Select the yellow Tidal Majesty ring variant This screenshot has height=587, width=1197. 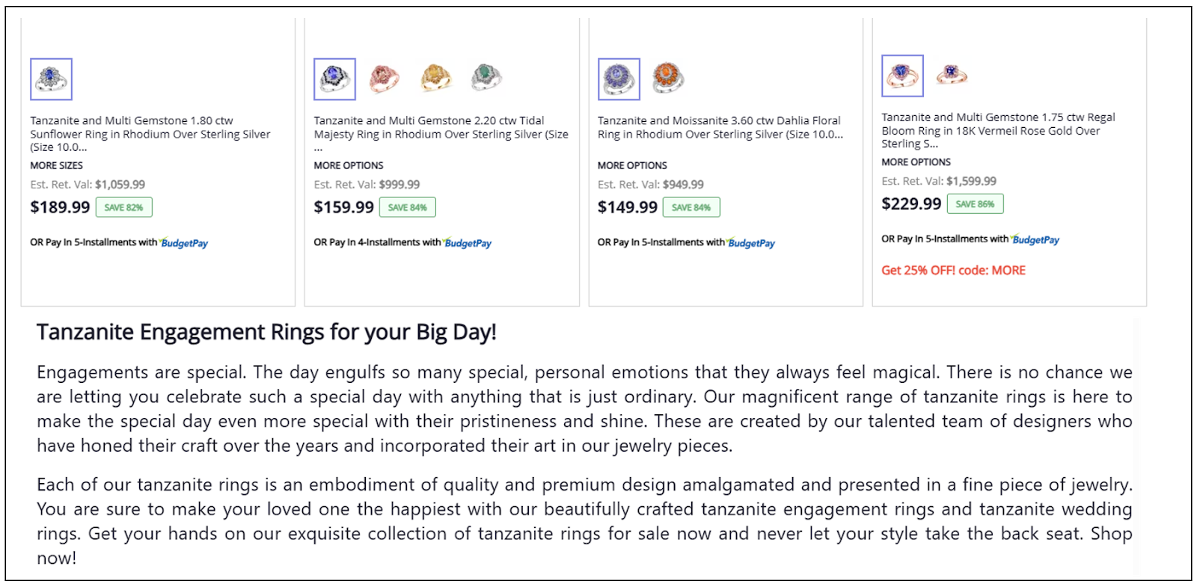click(436, 78)
